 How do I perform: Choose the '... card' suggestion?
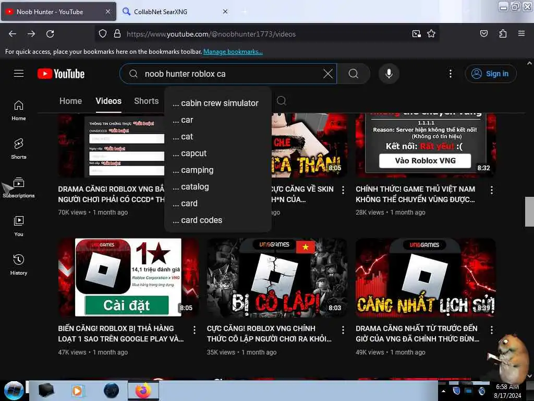click(x=218, y=203)
